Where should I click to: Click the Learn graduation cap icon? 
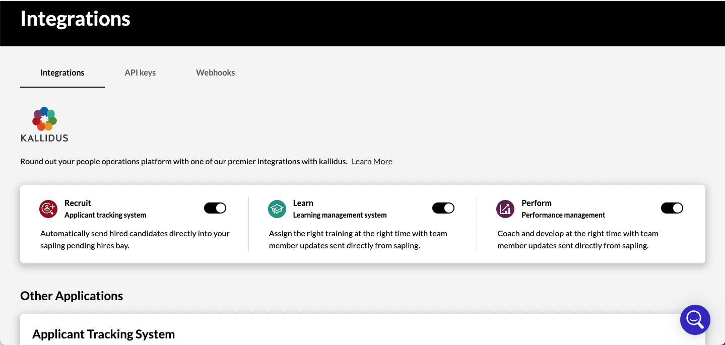point(277,209)
